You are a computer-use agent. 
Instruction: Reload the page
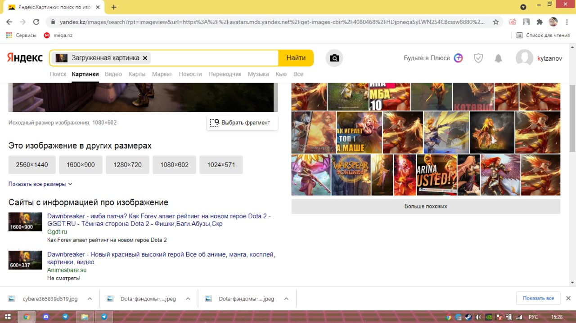pos(36,22)
